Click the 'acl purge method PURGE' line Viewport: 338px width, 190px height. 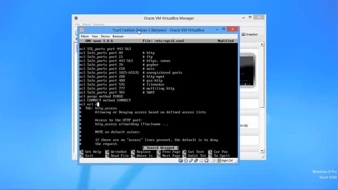101,96
